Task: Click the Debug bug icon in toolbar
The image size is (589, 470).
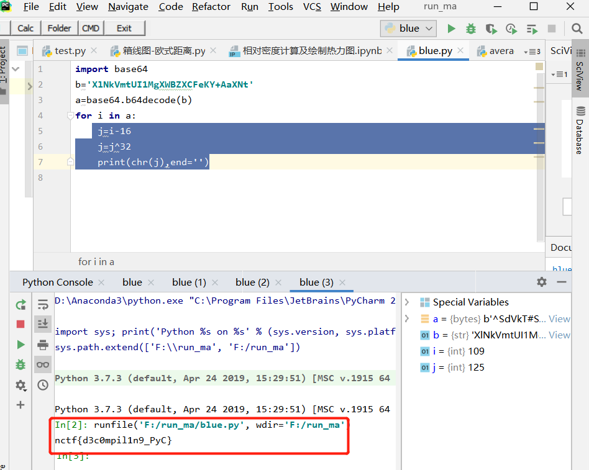Action: point(471,29)
